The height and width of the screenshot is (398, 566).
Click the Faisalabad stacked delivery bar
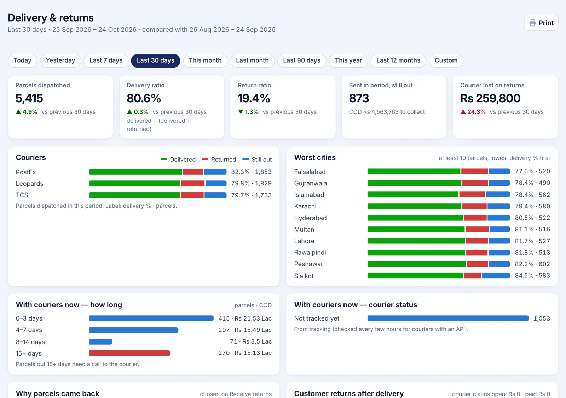439,172
